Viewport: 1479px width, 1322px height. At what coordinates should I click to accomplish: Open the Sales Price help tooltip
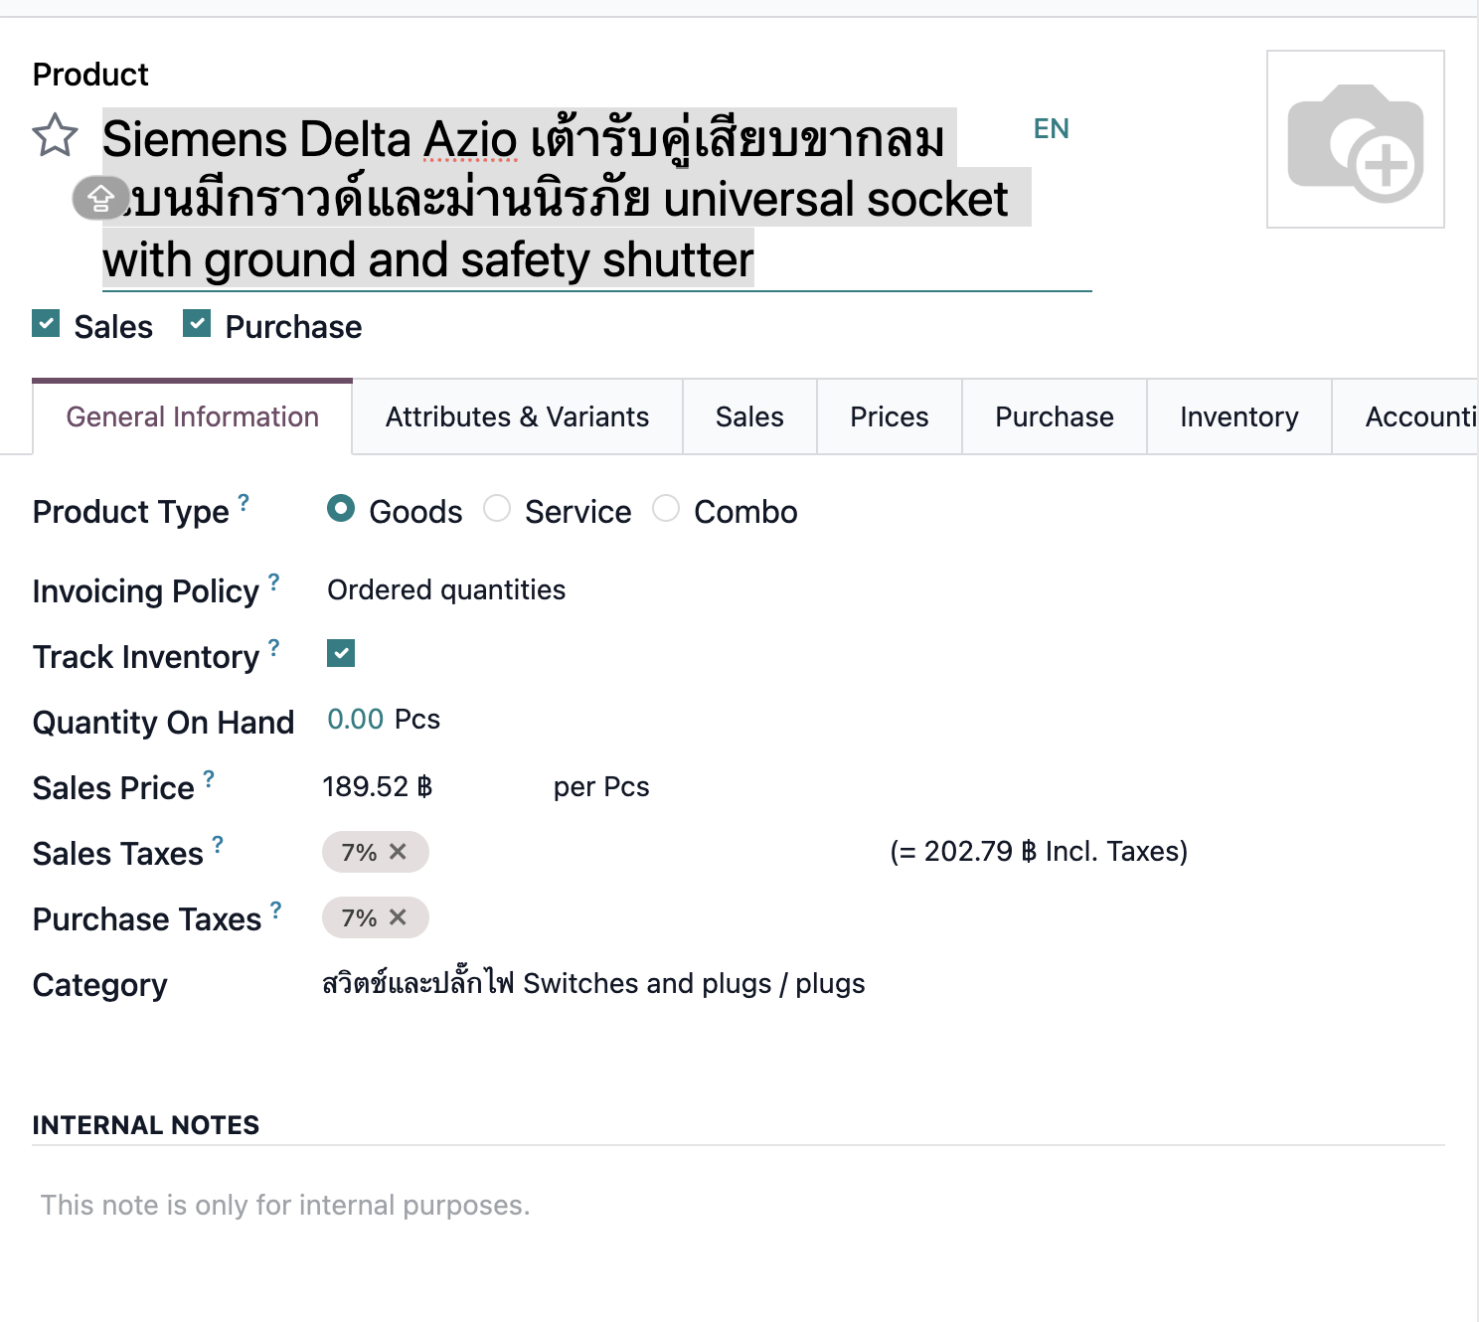pos(209,777)
